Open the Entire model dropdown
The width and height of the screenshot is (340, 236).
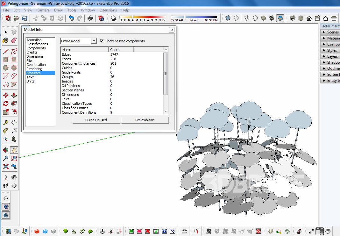pos(94,41)
